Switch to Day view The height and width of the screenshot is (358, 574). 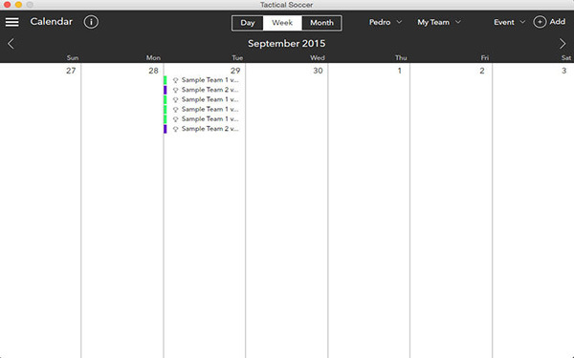pos(248,23)
